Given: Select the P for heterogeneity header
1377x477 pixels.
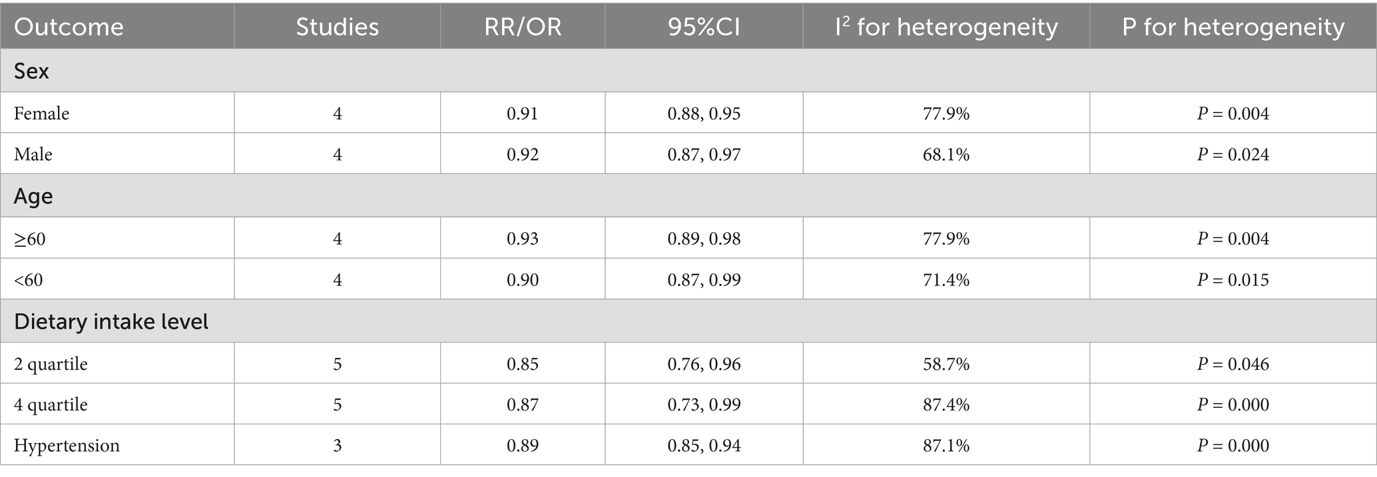Looking at the screenshot, I should click(x=1233, y=27).
